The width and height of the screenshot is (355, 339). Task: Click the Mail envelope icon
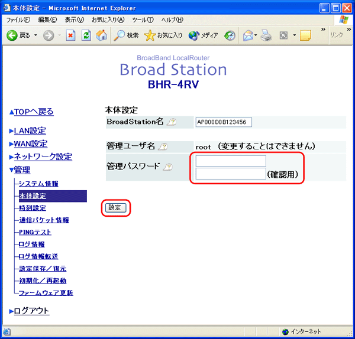coord(248,35)
